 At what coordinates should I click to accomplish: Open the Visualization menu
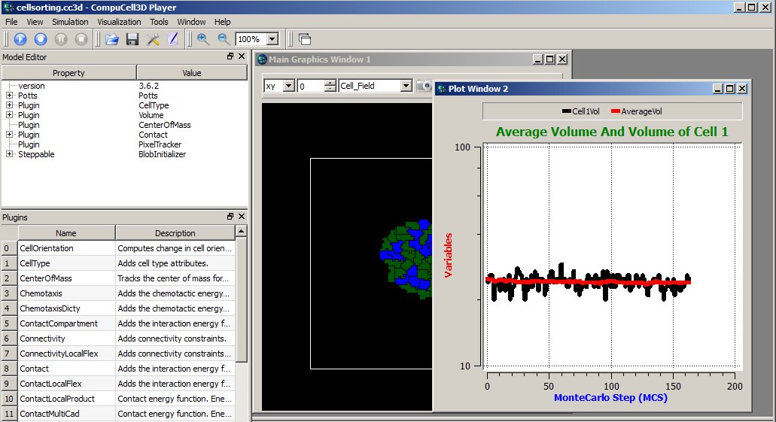tap(119, 22)
